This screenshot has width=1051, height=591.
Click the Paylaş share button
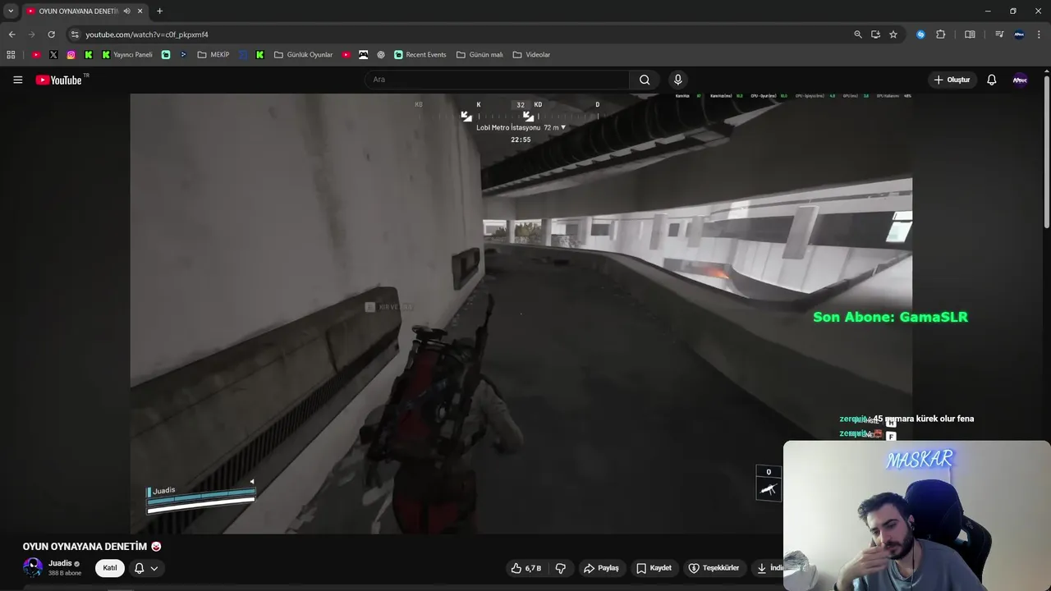click(x=601, y=568)
